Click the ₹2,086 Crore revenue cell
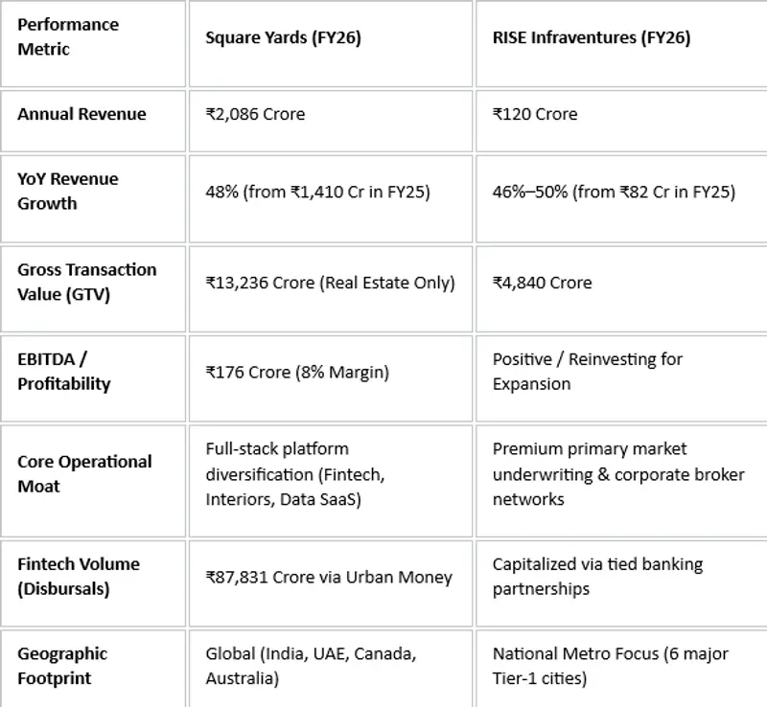This screenshot has height=707, width=767. 331,121
